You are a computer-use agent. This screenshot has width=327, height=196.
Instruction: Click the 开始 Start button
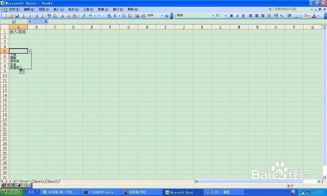coord(12,192)
